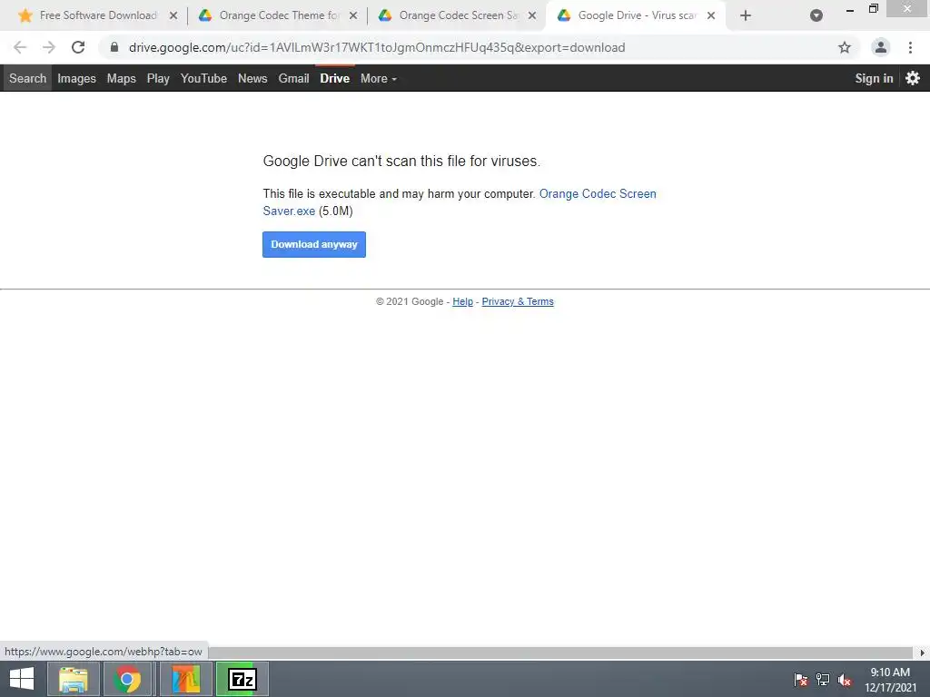
Task: Click the browser back arrow
Action: pos(20,47)
